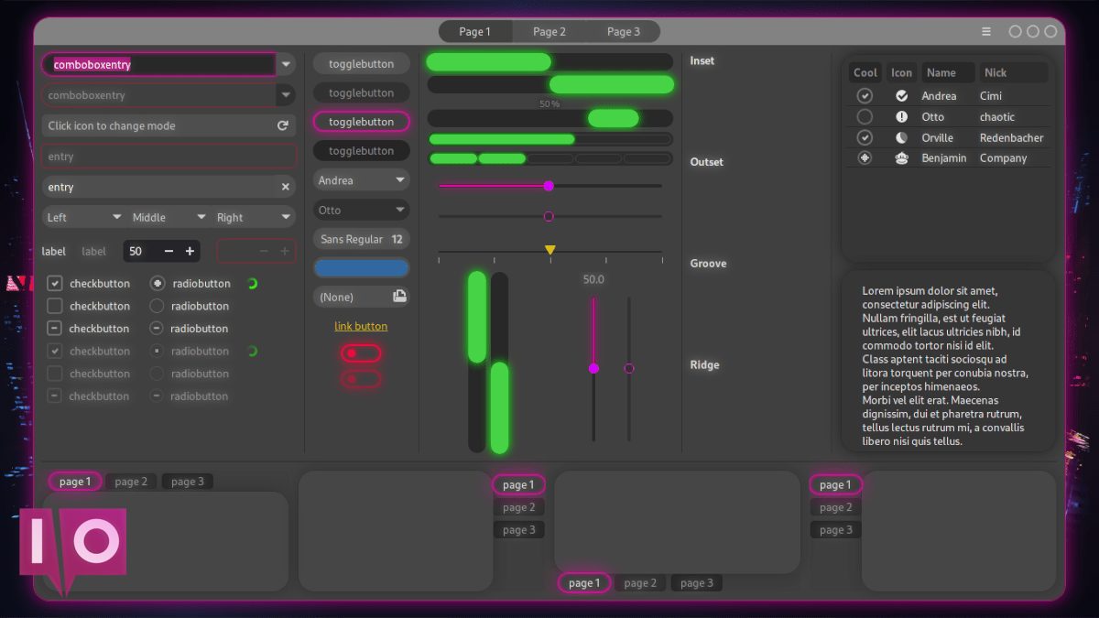Click the highlighted pink-outlined togglebutton
This screenshot has height=618, width=1099.
tap(362, 122)
